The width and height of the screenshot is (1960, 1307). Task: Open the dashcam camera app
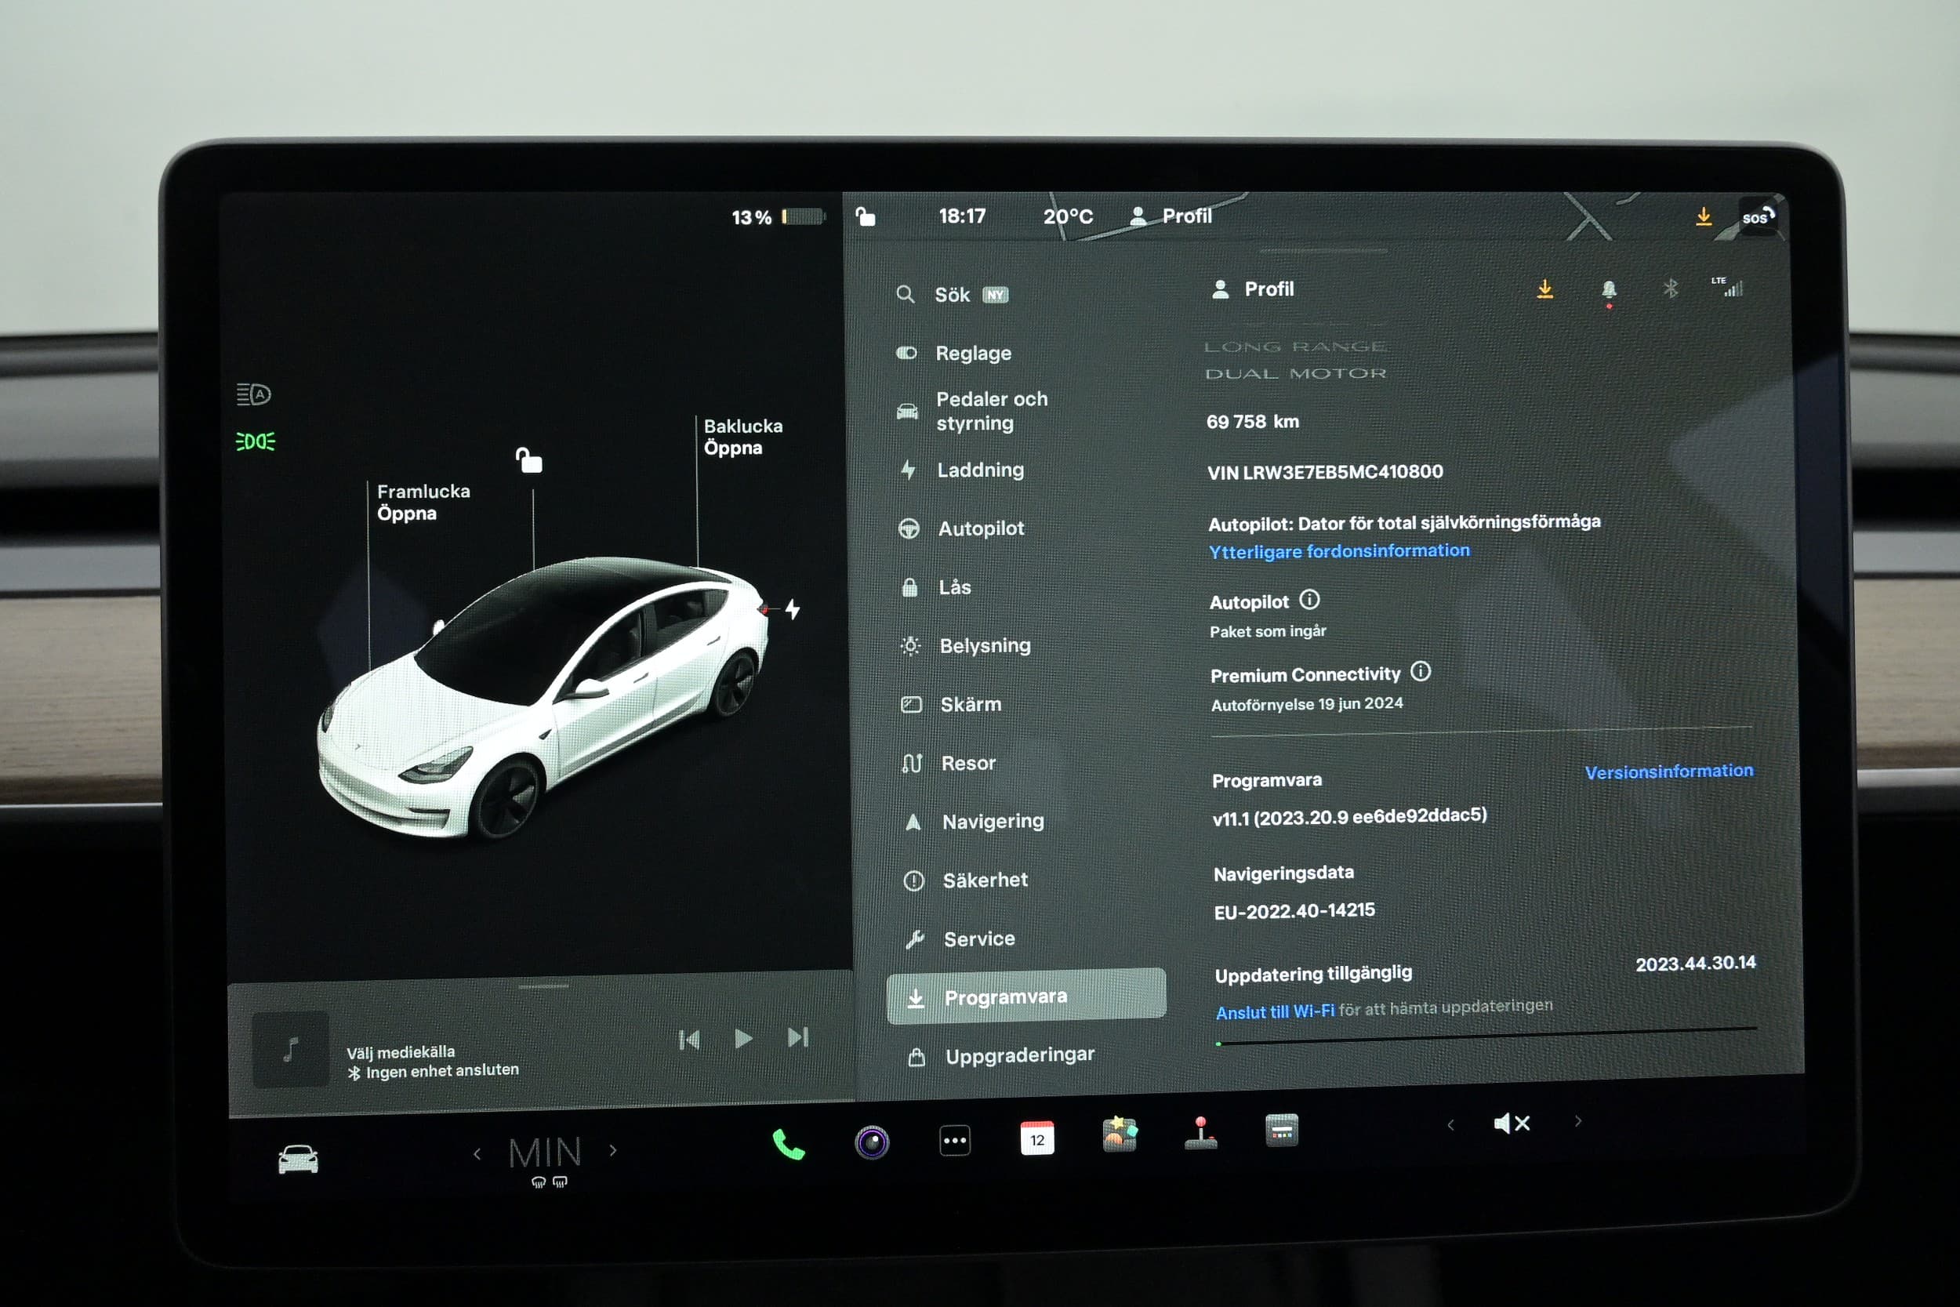pos(872,1142)
